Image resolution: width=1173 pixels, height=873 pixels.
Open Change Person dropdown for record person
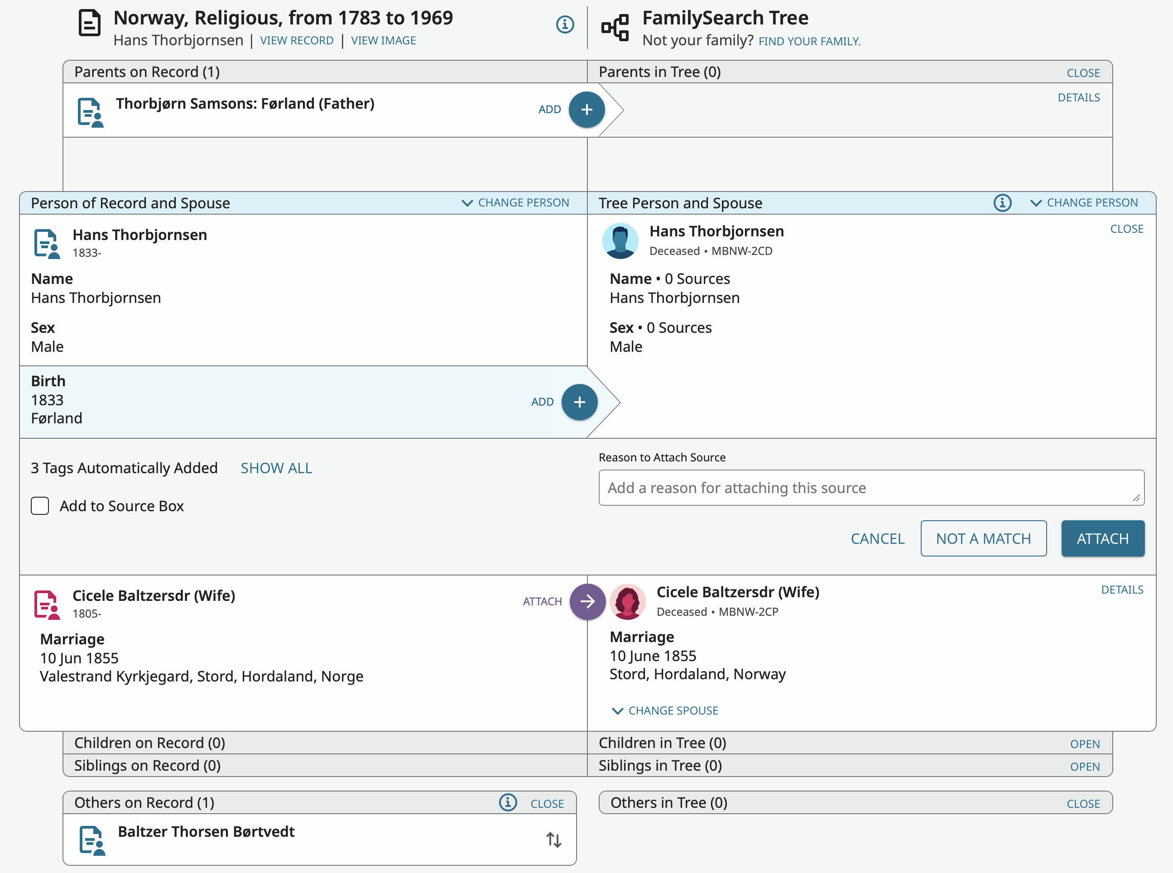coord(515,203)
